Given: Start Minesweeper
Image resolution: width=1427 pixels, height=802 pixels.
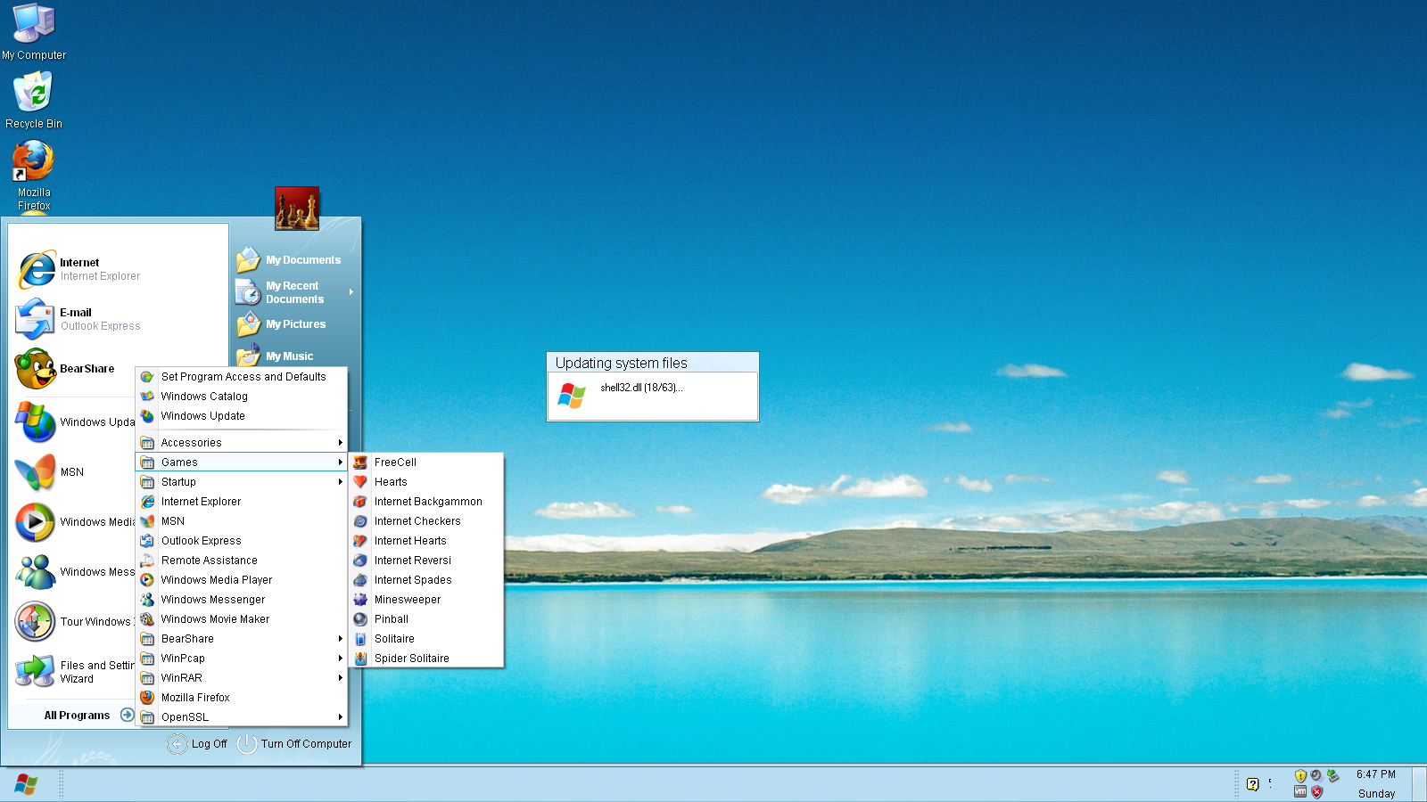Looking at the screenshot, I should tap(426, 600).
